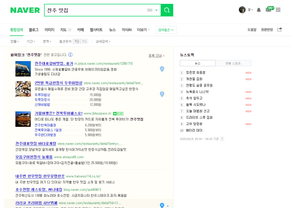This screenshot has height=208, width=291.
Task: Click map pin for 두루미밥상 listing
Action: coord(162,94)
